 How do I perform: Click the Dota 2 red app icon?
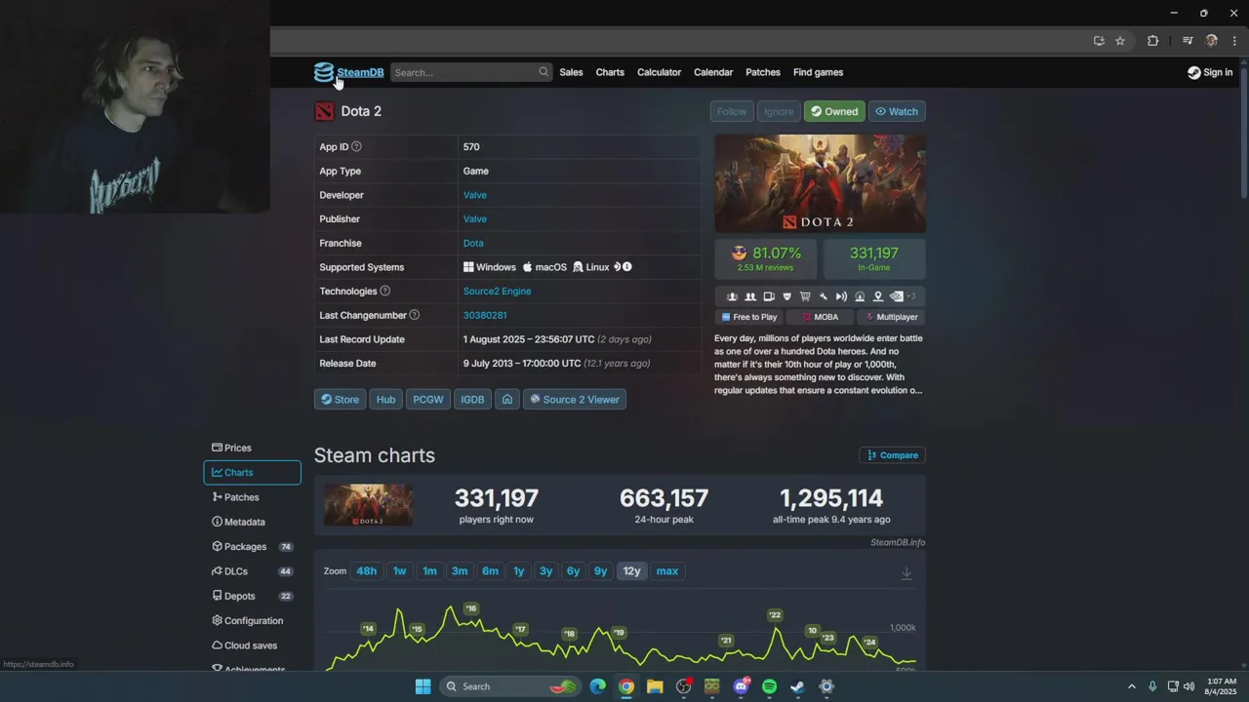pyautogui.click(x=324, y=111)
